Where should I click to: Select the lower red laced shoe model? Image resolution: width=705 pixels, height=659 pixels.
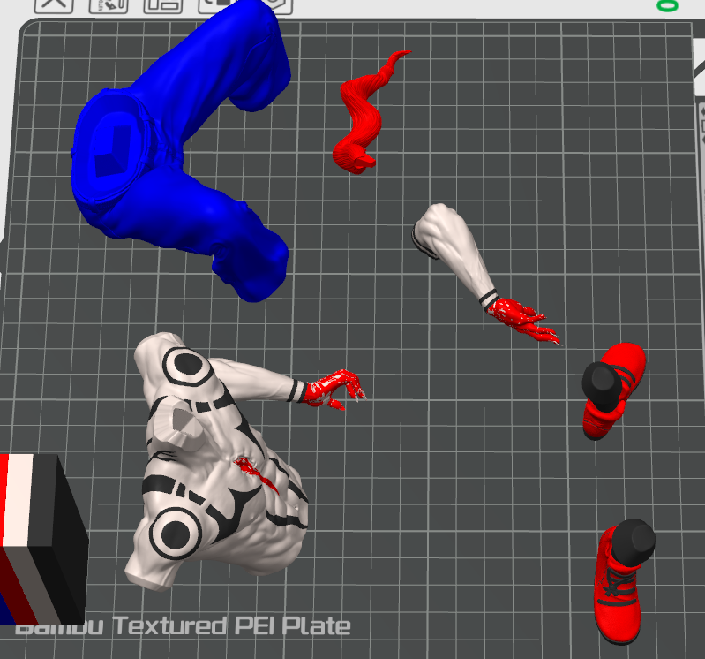tap(623, 580)
